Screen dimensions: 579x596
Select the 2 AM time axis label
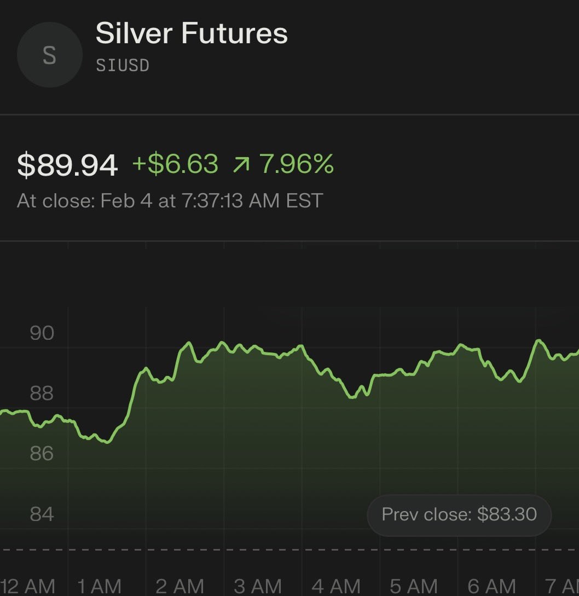(180, 586)
